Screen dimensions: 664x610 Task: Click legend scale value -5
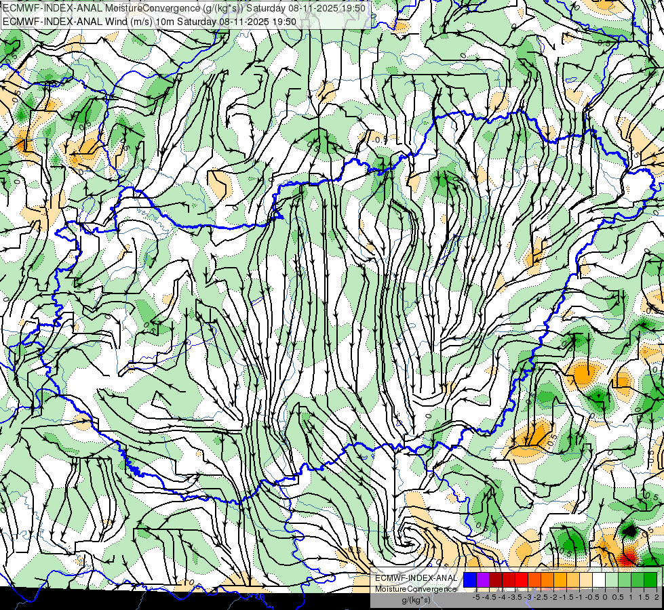(x=476, y=597)
